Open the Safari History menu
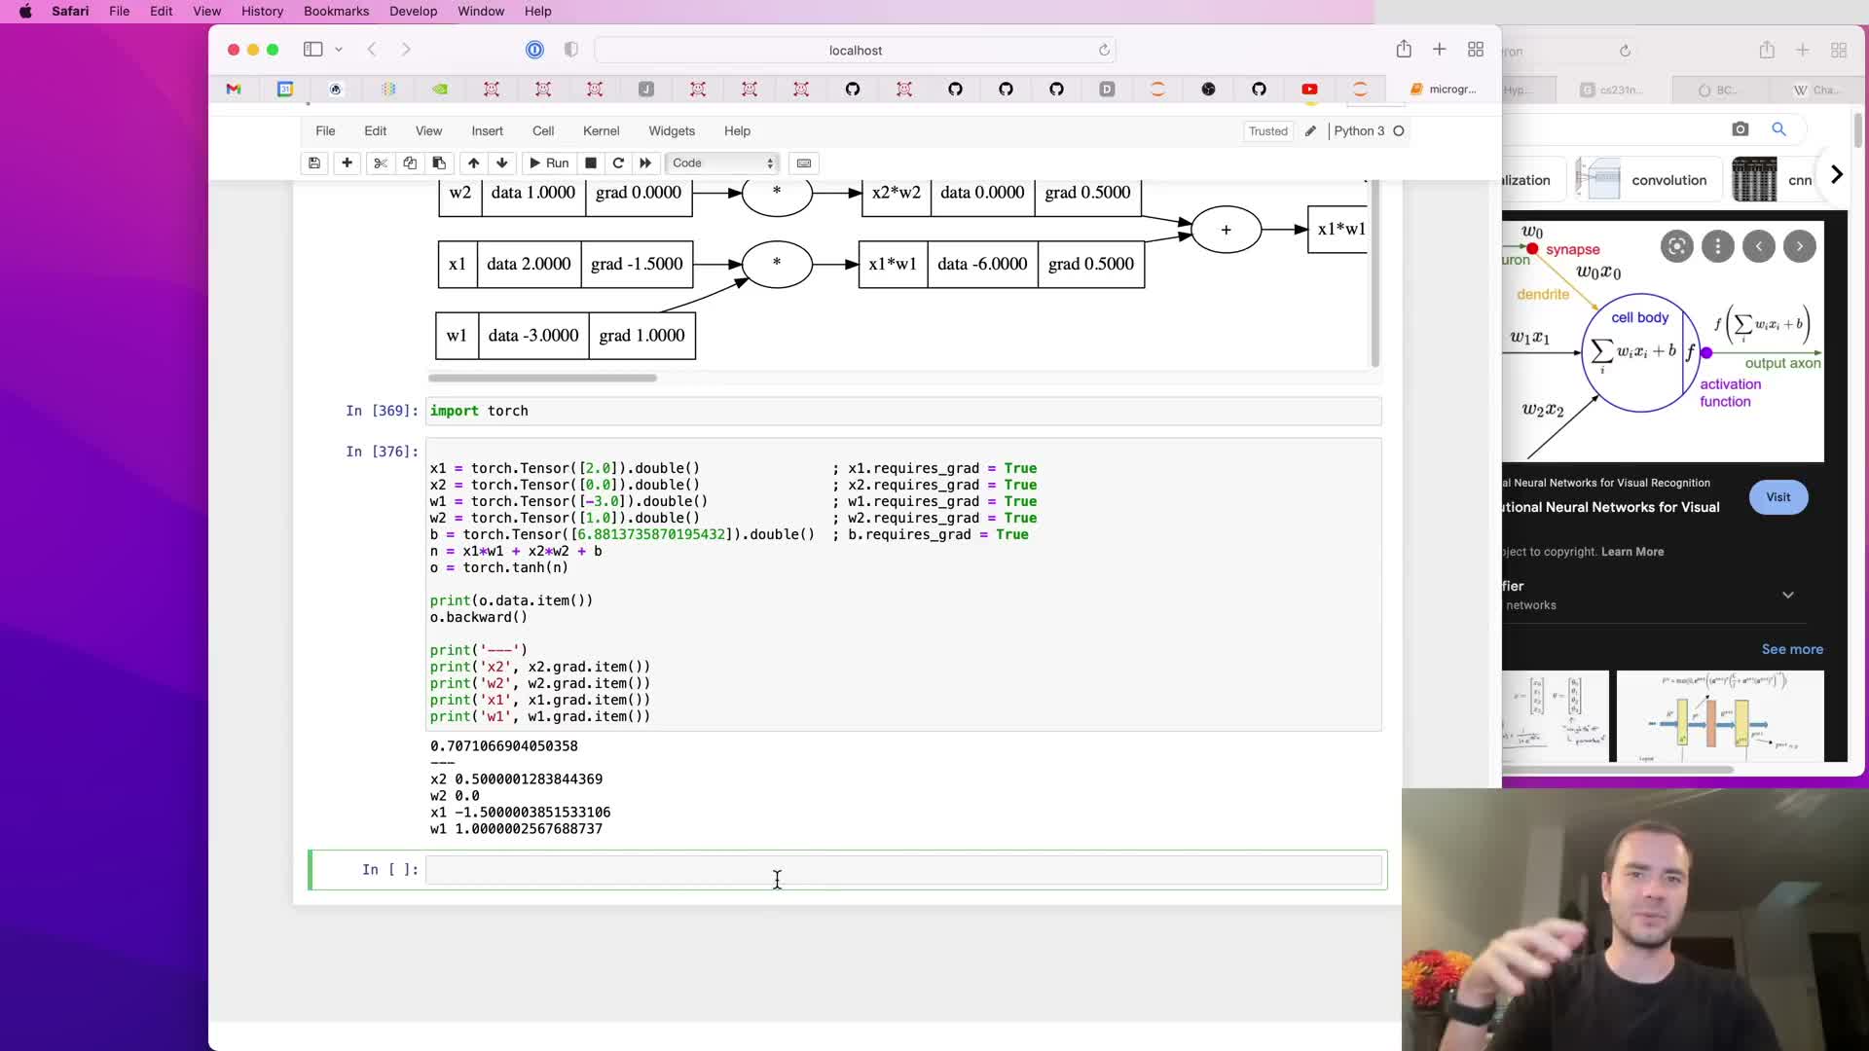 click(x=262, y=11)
